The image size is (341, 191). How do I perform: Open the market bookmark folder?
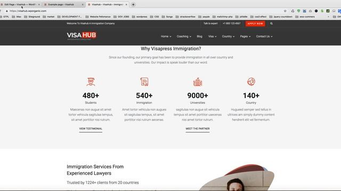(48, 16)
